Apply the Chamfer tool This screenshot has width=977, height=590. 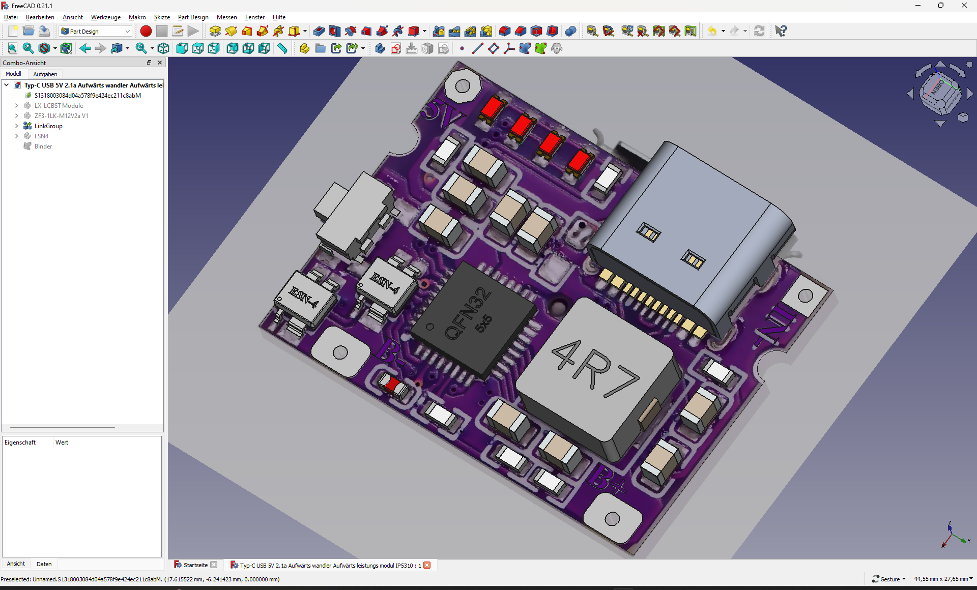(521, 31)
